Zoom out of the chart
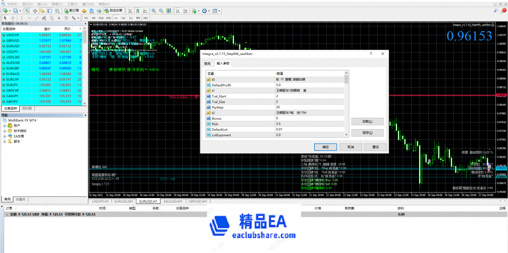Image resolution: width=508 pixels, height=253 pixels. coord(161,11)
